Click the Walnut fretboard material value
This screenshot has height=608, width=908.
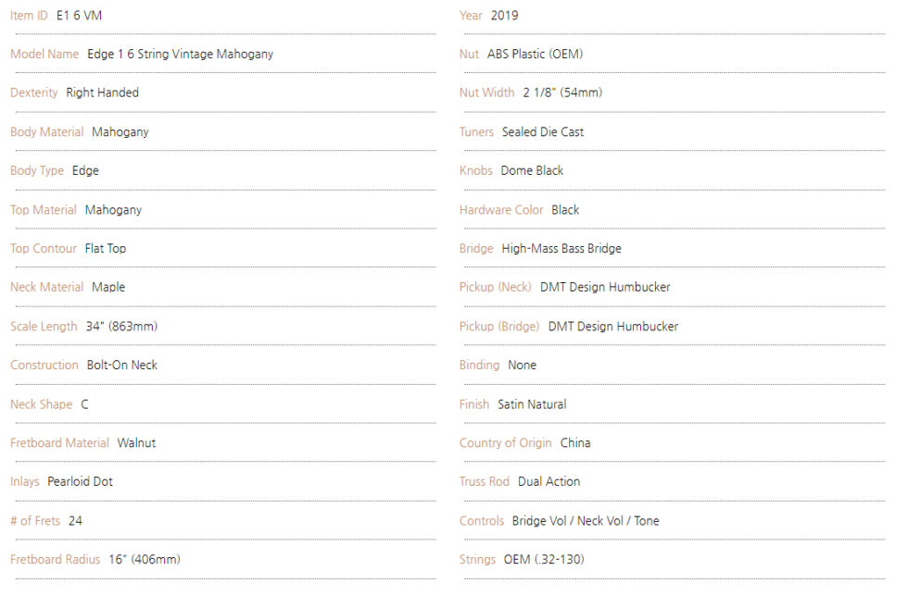[137, 443]
